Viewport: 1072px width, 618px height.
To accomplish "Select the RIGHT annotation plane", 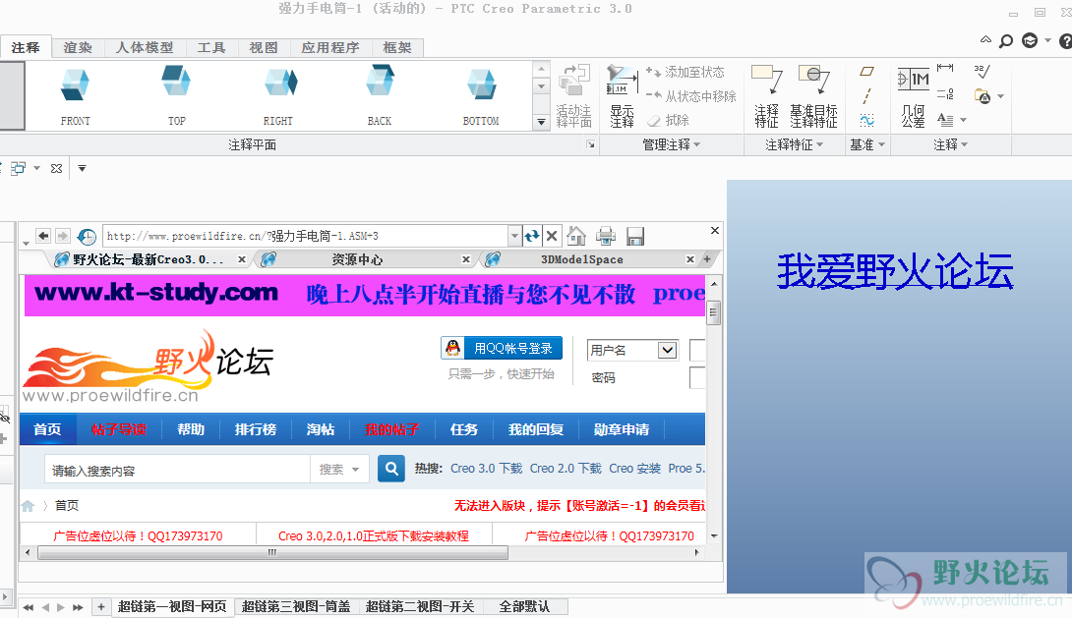I will click(x=278, y=95).
